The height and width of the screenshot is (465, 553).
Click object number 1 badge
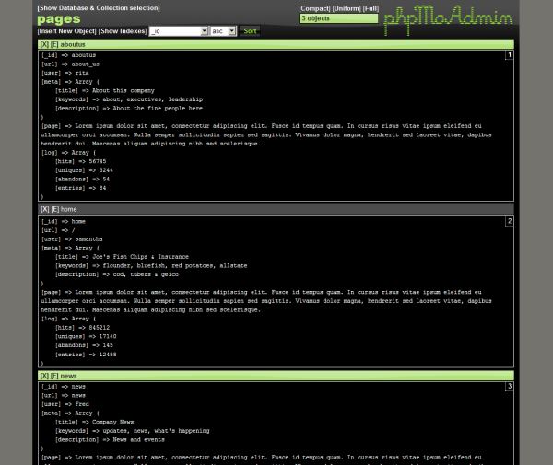pos(509,55)
